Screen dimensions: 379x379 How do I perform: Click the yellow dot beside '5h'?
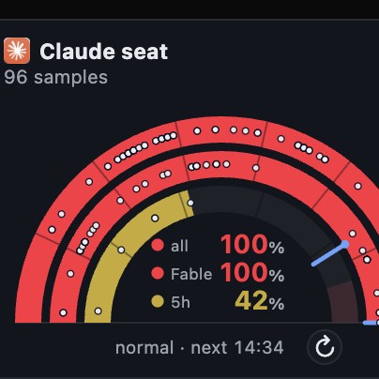click(x=158, y=302)
